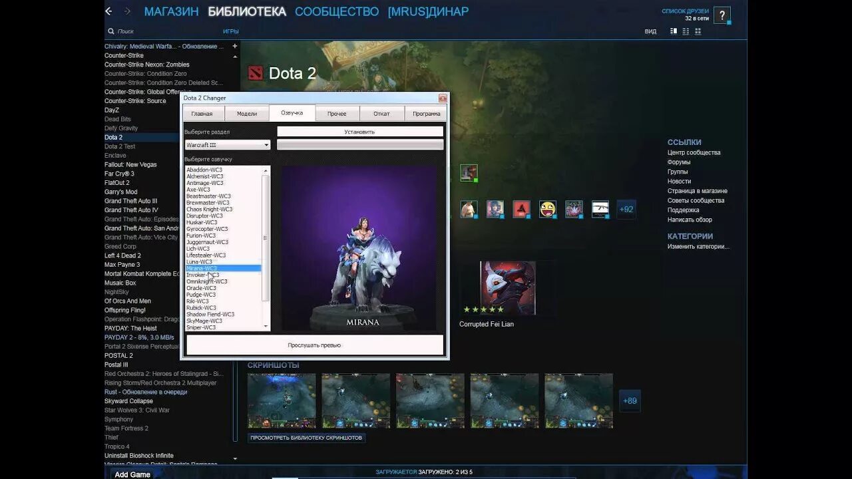Open the Программа tab
The height and width of the screenshot is (479, 852).
pos(426,114)
